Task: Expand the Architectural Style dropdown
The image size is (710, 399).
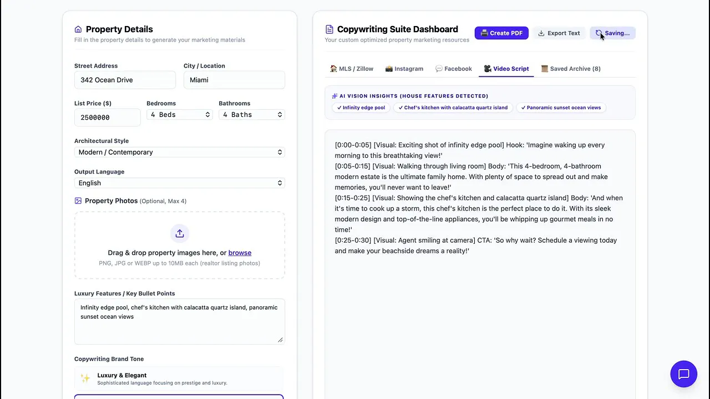Action: tap(180, 152)
